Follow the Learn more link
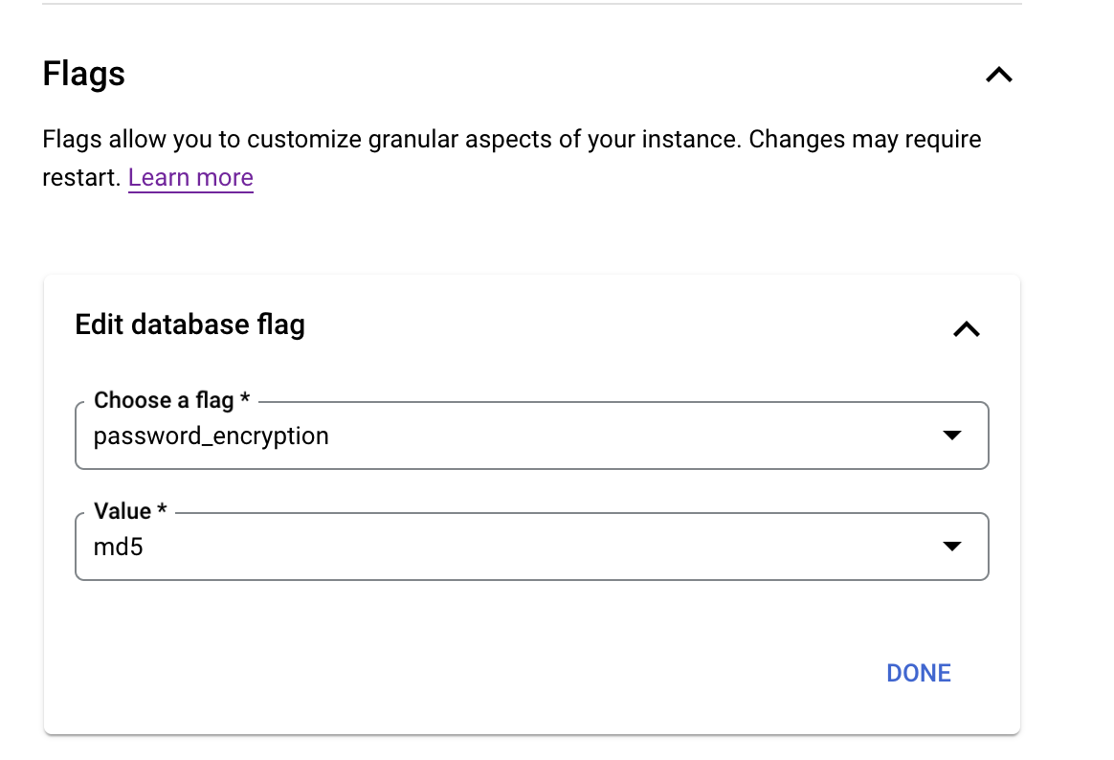The image size is (1114, 760). (190, 178)
